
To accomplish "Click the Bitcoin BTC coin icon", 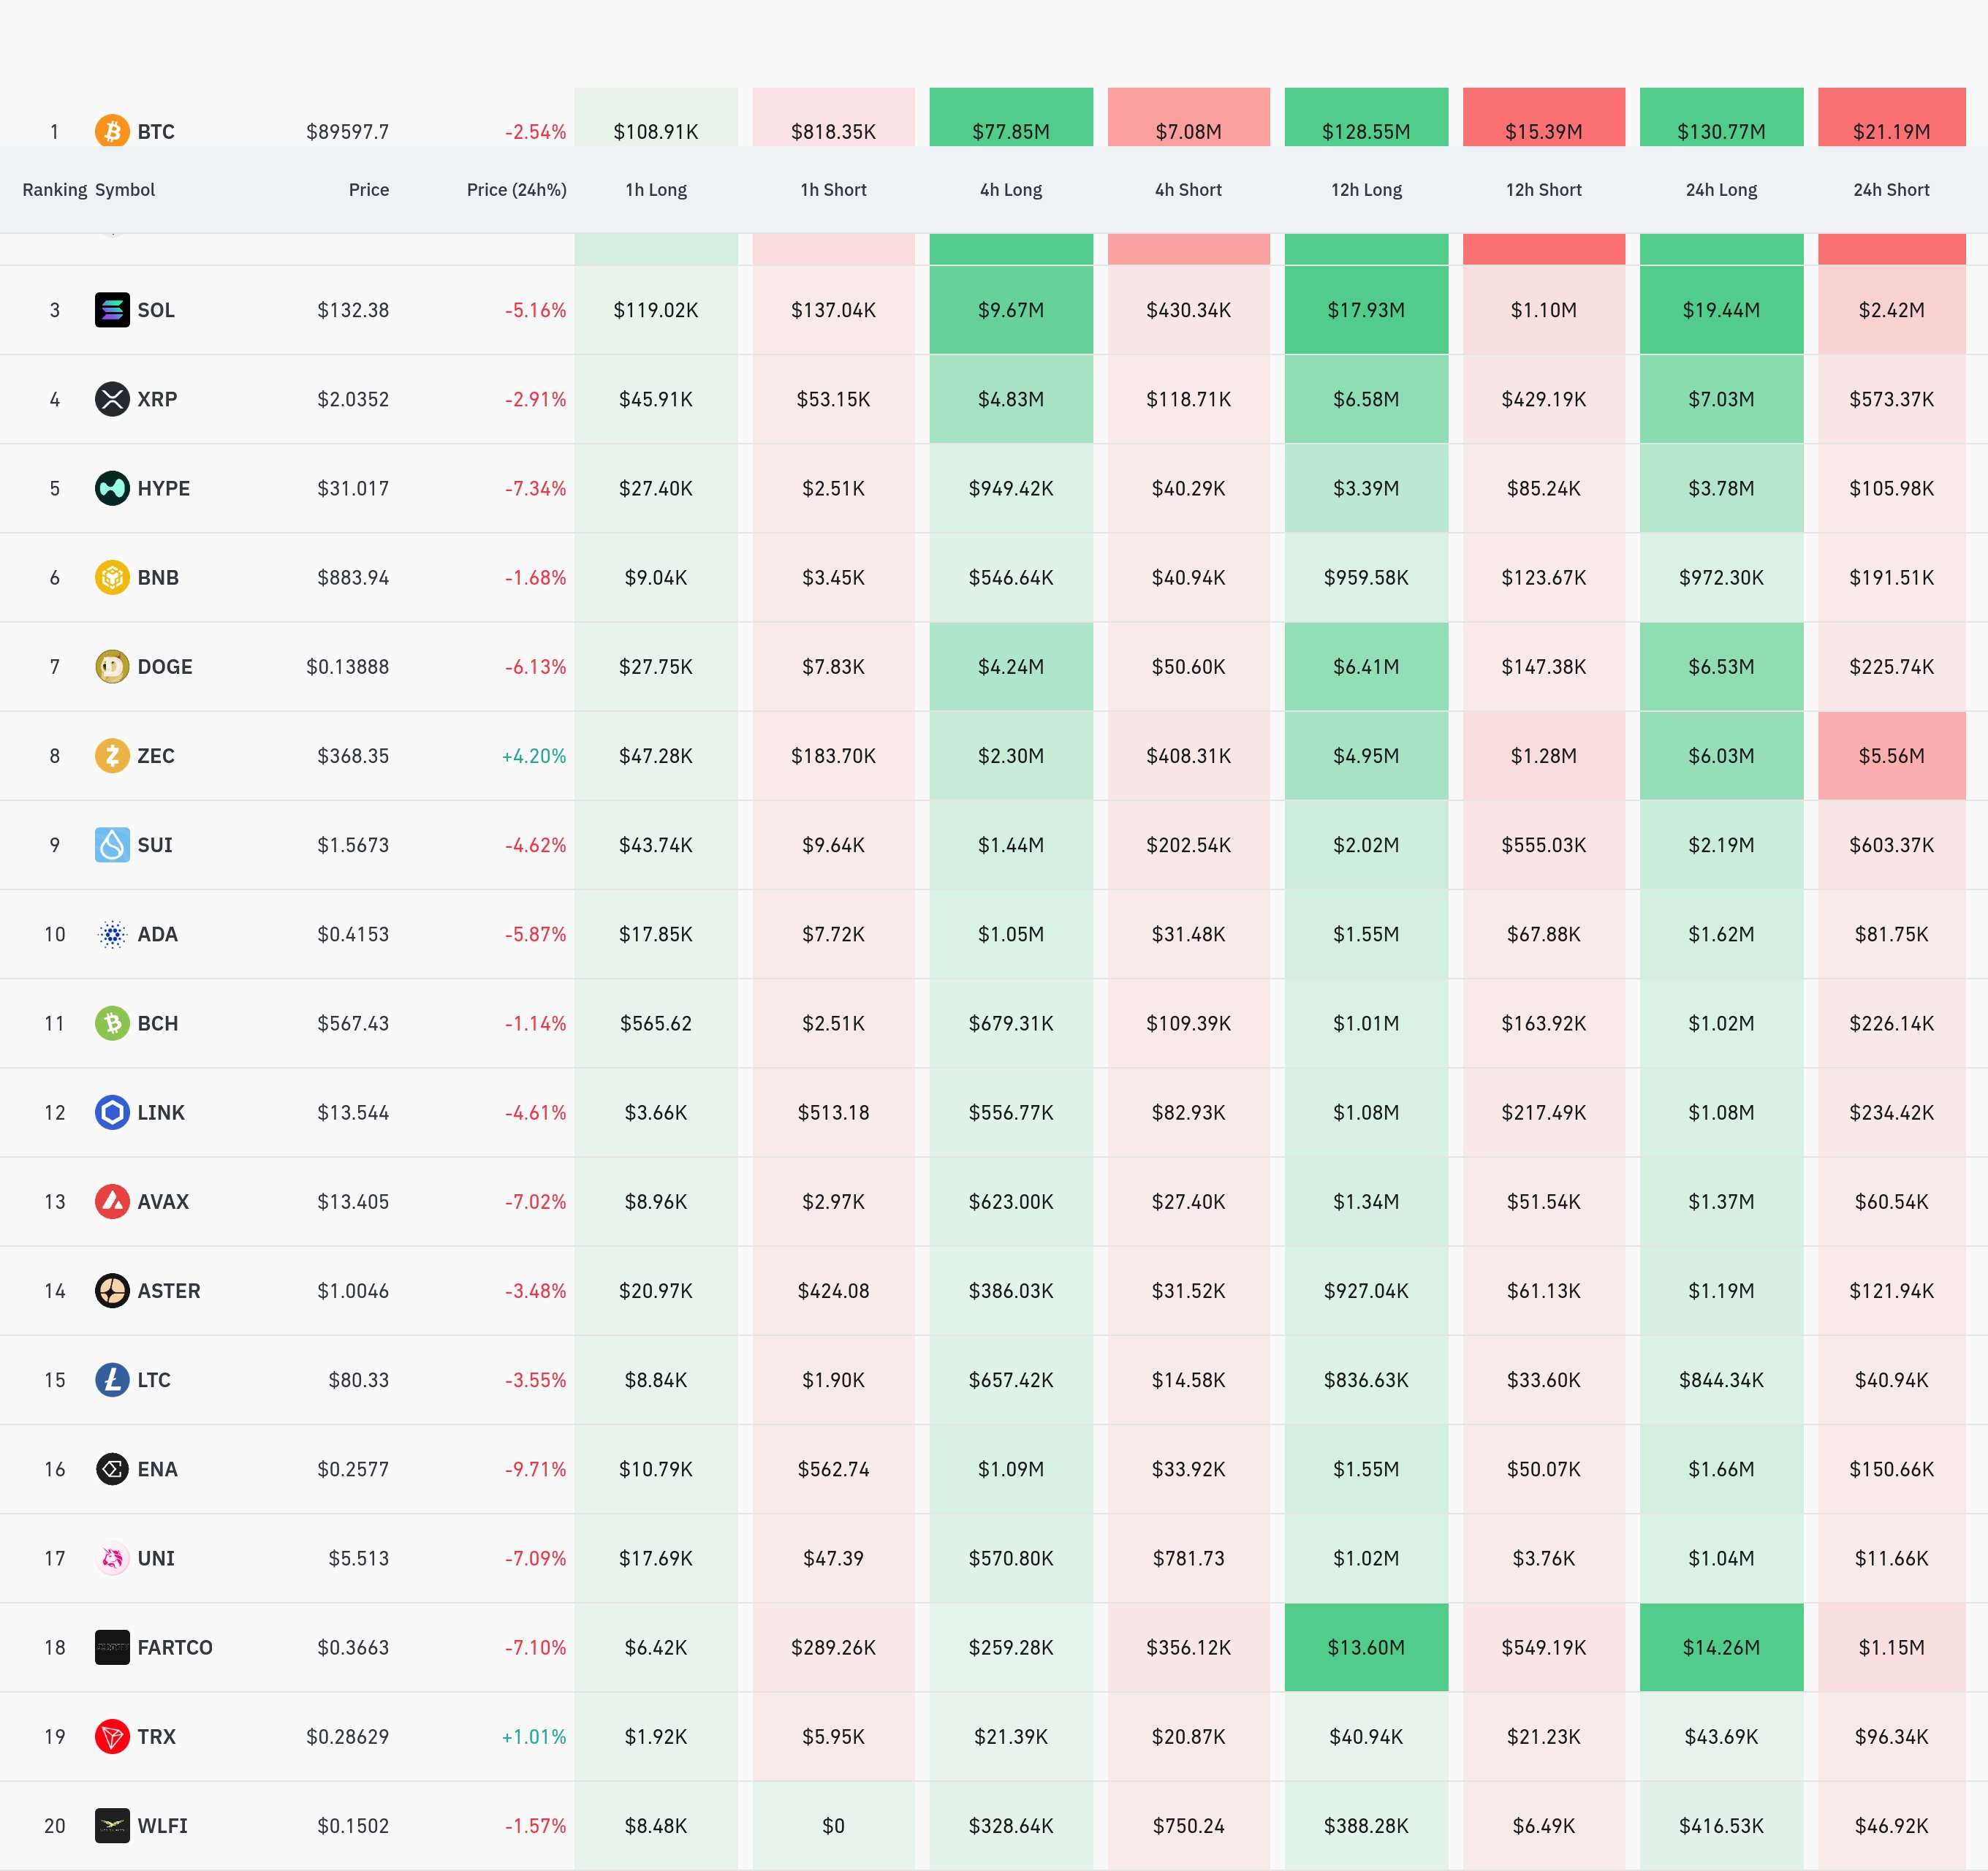I will (x=112, y=131).
